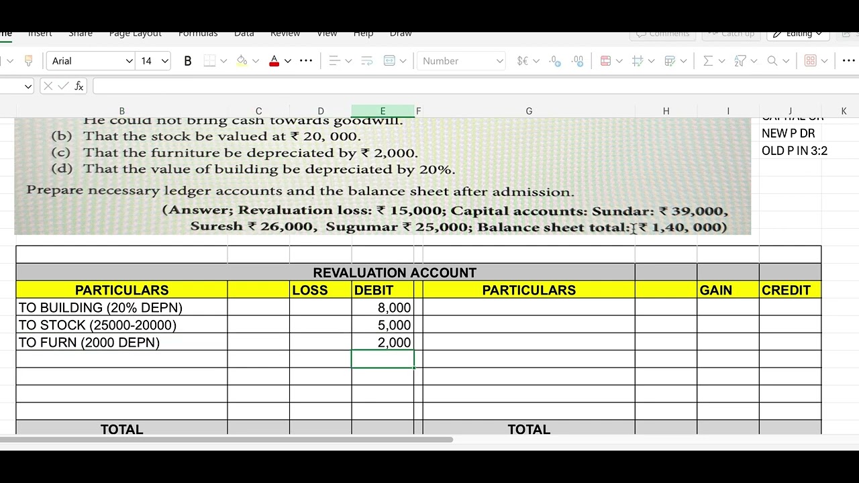Apply the fill color bucket

click(242, 61)
